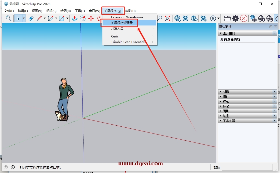
Task: Click the model info credits status icon
Action: pyautogui.click(x=13, y=167)
